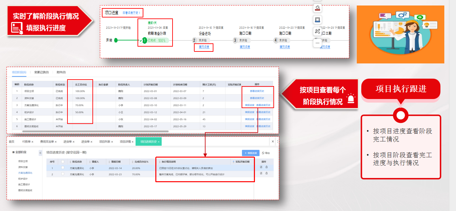Select 资料交接 in the stage tree
Image resolution: width=456 pixels, height=211 pixels.
point(23,167)
